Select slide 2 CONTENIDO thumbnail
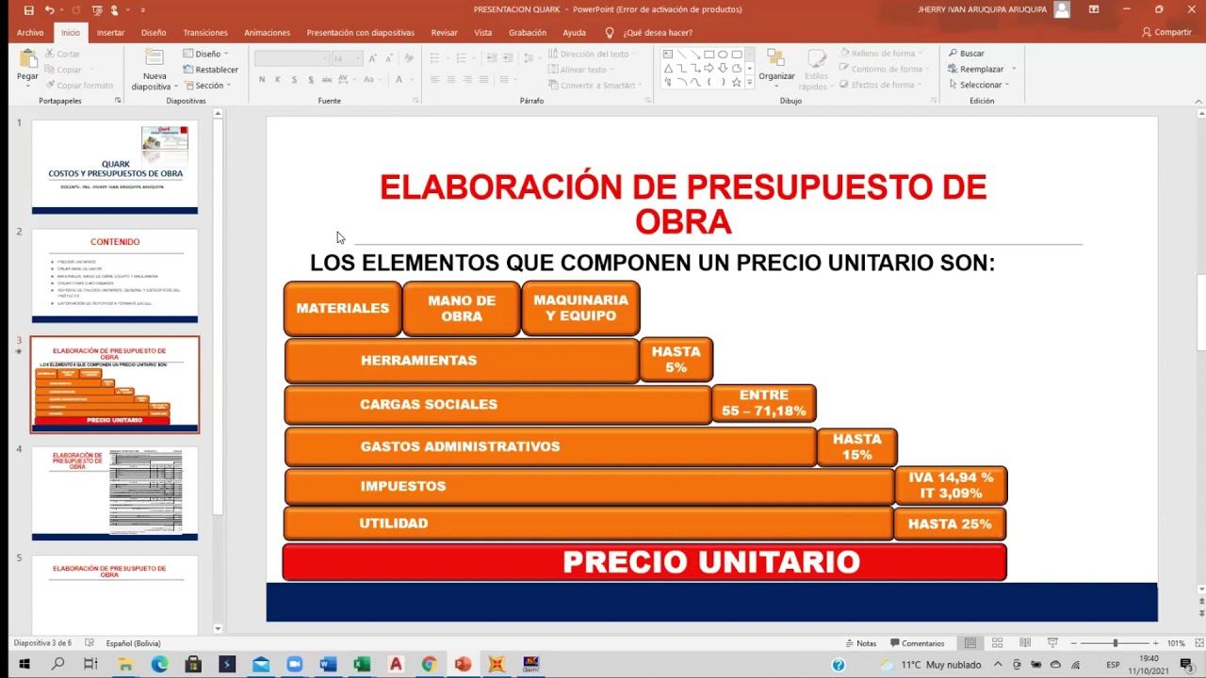 coord(115,276)
